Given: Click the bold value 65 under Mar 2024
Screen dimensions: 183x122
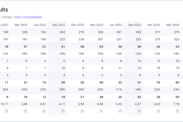Looking at the screenshot, I should (178, 82).
